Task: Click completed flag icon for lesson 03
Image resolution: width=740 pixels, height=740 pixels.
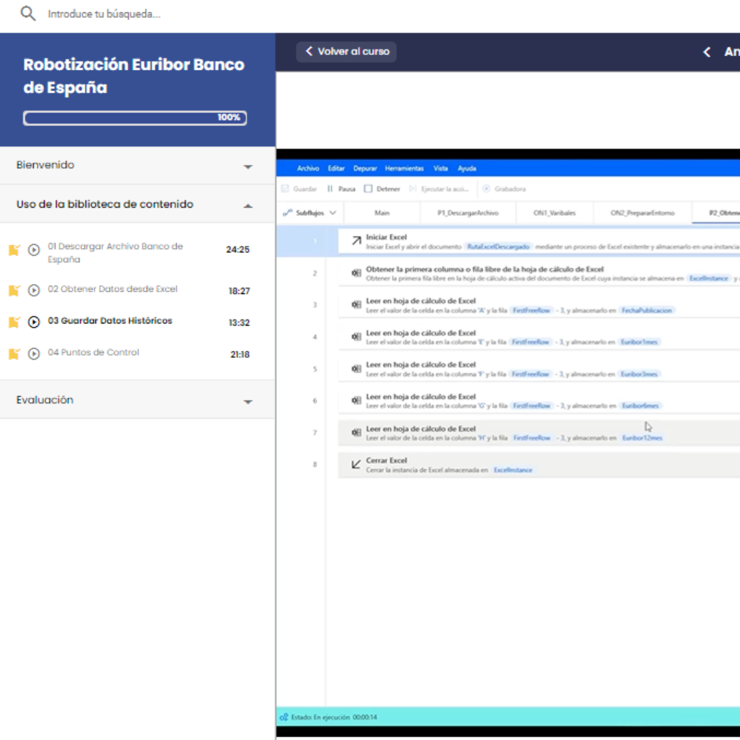Action: pos(14,322)
